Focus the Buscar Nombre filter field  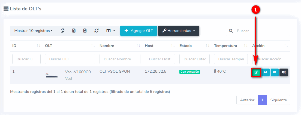(120, 59)
